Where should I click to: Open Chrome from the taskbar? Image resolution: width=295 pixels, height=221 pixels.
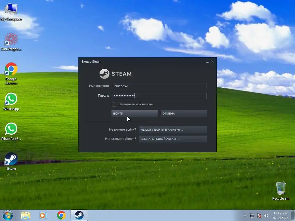61,215
